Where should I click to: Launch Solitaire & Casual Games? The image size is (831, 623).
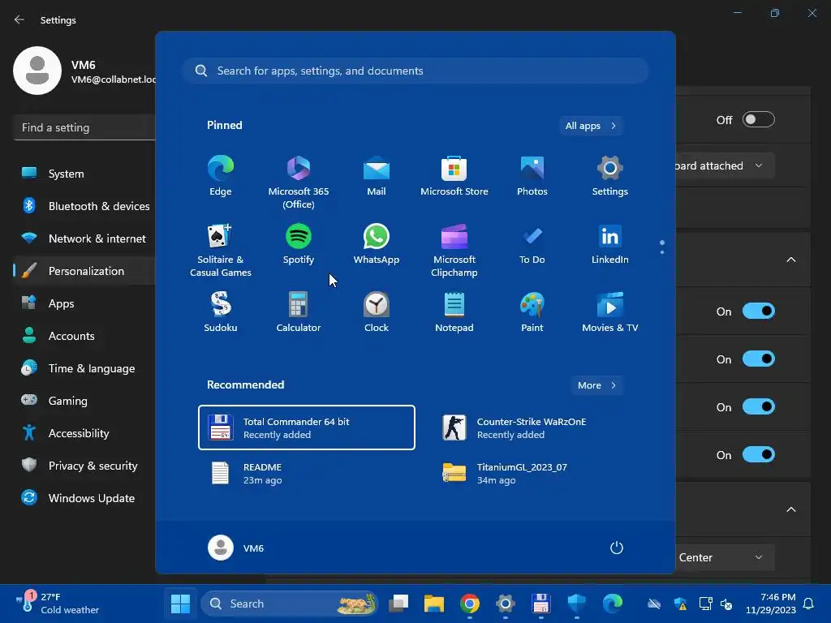pyautogui.click(x=221, y=250)
